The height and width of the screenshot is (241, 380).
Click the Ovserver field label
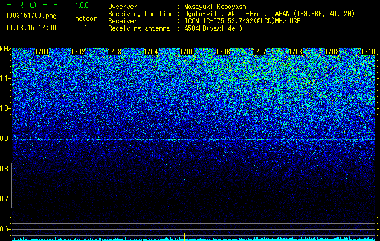click(x=123, y=7)
